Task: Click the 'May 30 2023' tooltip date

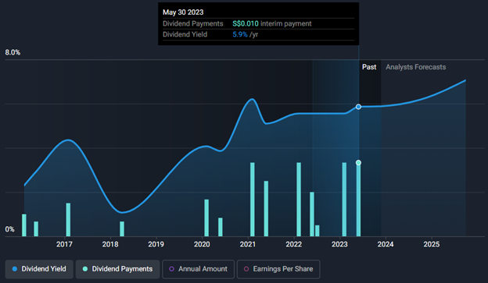Action: 183,12
